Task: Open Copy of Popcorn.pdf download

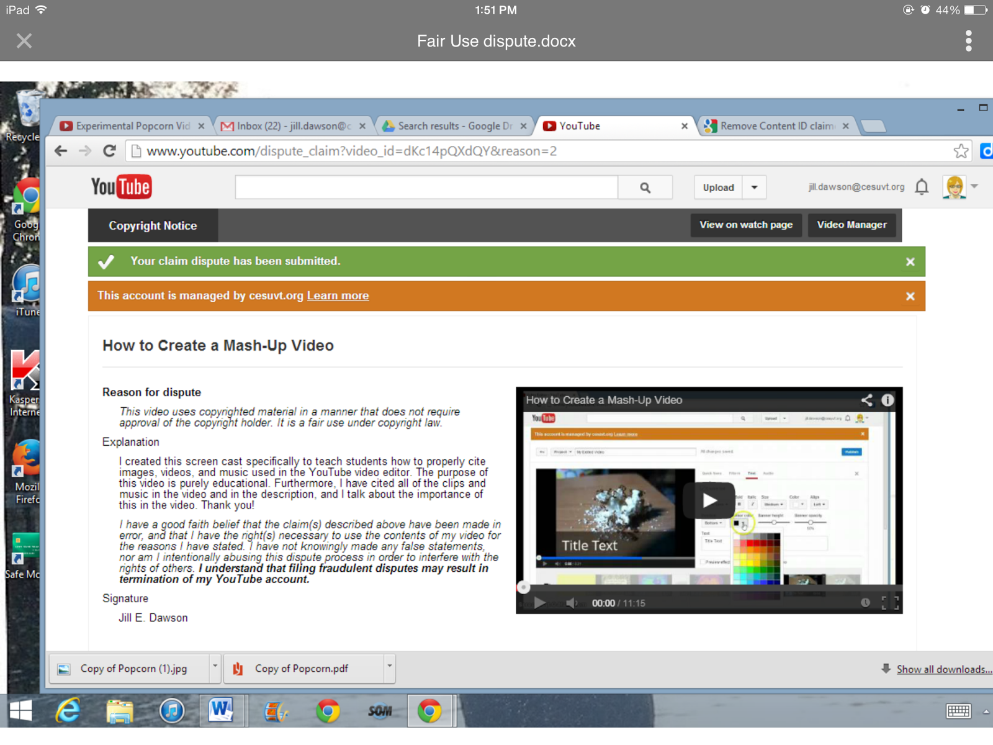Action: point(303,669)
